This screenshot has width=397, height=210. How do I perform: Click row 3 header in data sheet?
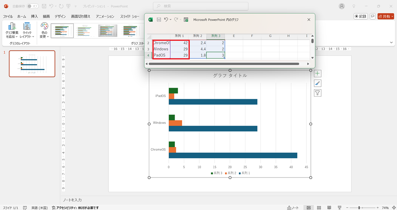coord(148,49)
